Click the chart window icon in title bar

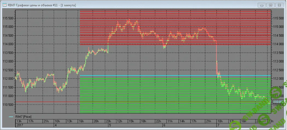pos(5,5)
